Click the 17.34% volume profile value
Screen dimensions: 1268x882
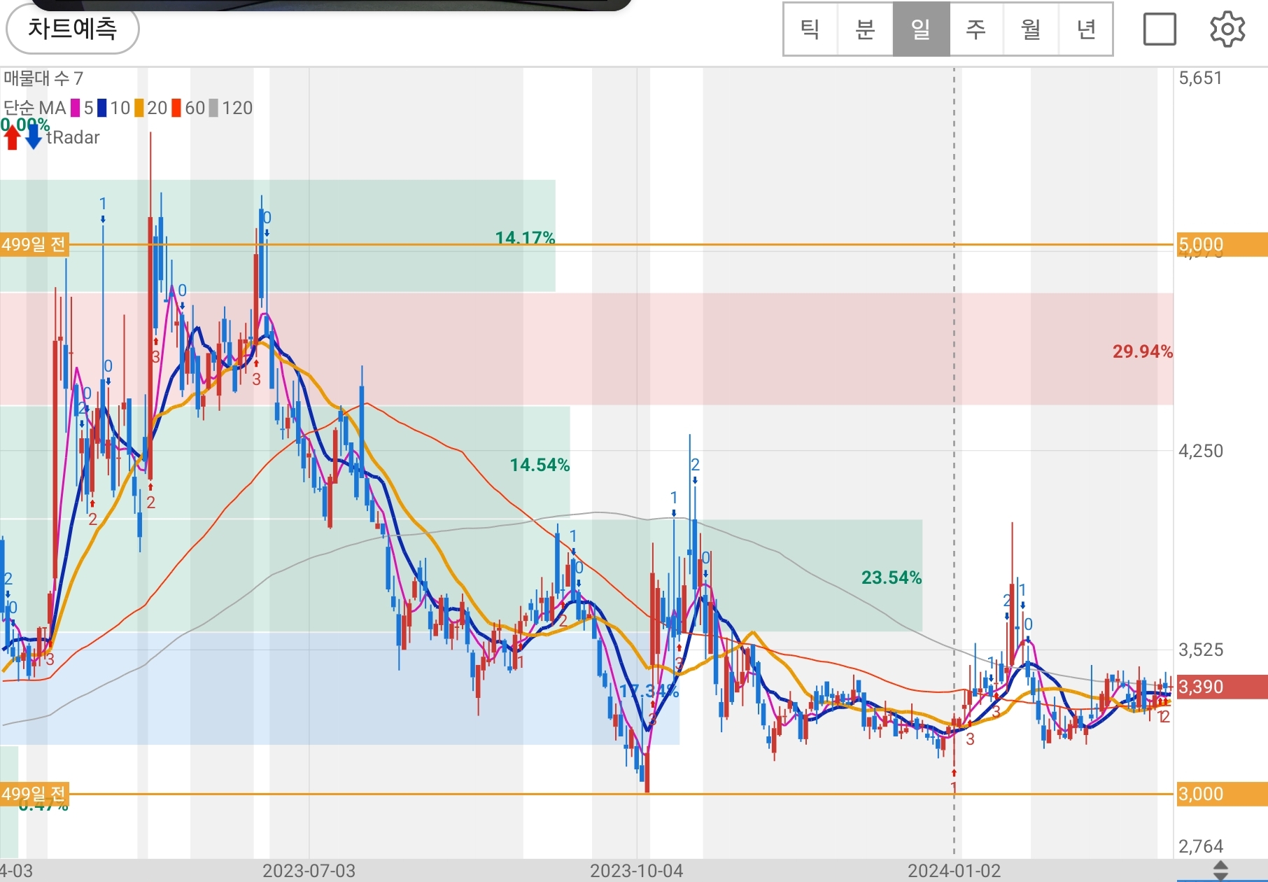(x=649, y=692)
